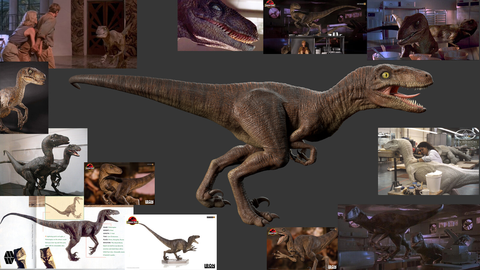Select the movie still with two people fleeing

pyautogui.click(x=68, y=34)
